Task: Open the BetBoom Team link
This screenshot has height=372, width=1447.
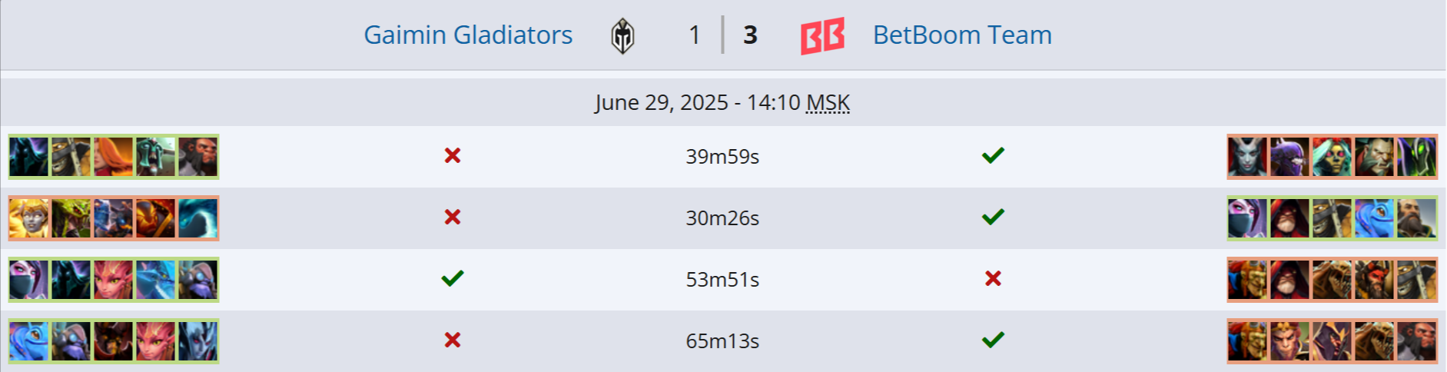Action: coord(962,35)
